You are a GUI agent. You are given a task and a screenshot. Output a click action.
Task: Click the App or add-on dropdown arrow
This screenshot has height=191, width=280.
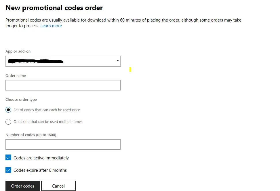click(x=118, y=61)
